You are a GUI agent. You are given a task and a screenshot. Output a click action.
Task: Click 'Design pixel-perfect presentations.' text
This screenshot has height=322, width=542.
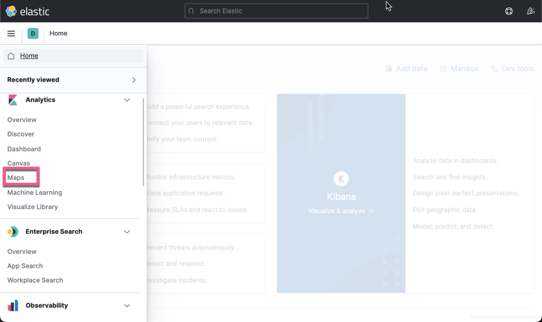pos(466,193)
